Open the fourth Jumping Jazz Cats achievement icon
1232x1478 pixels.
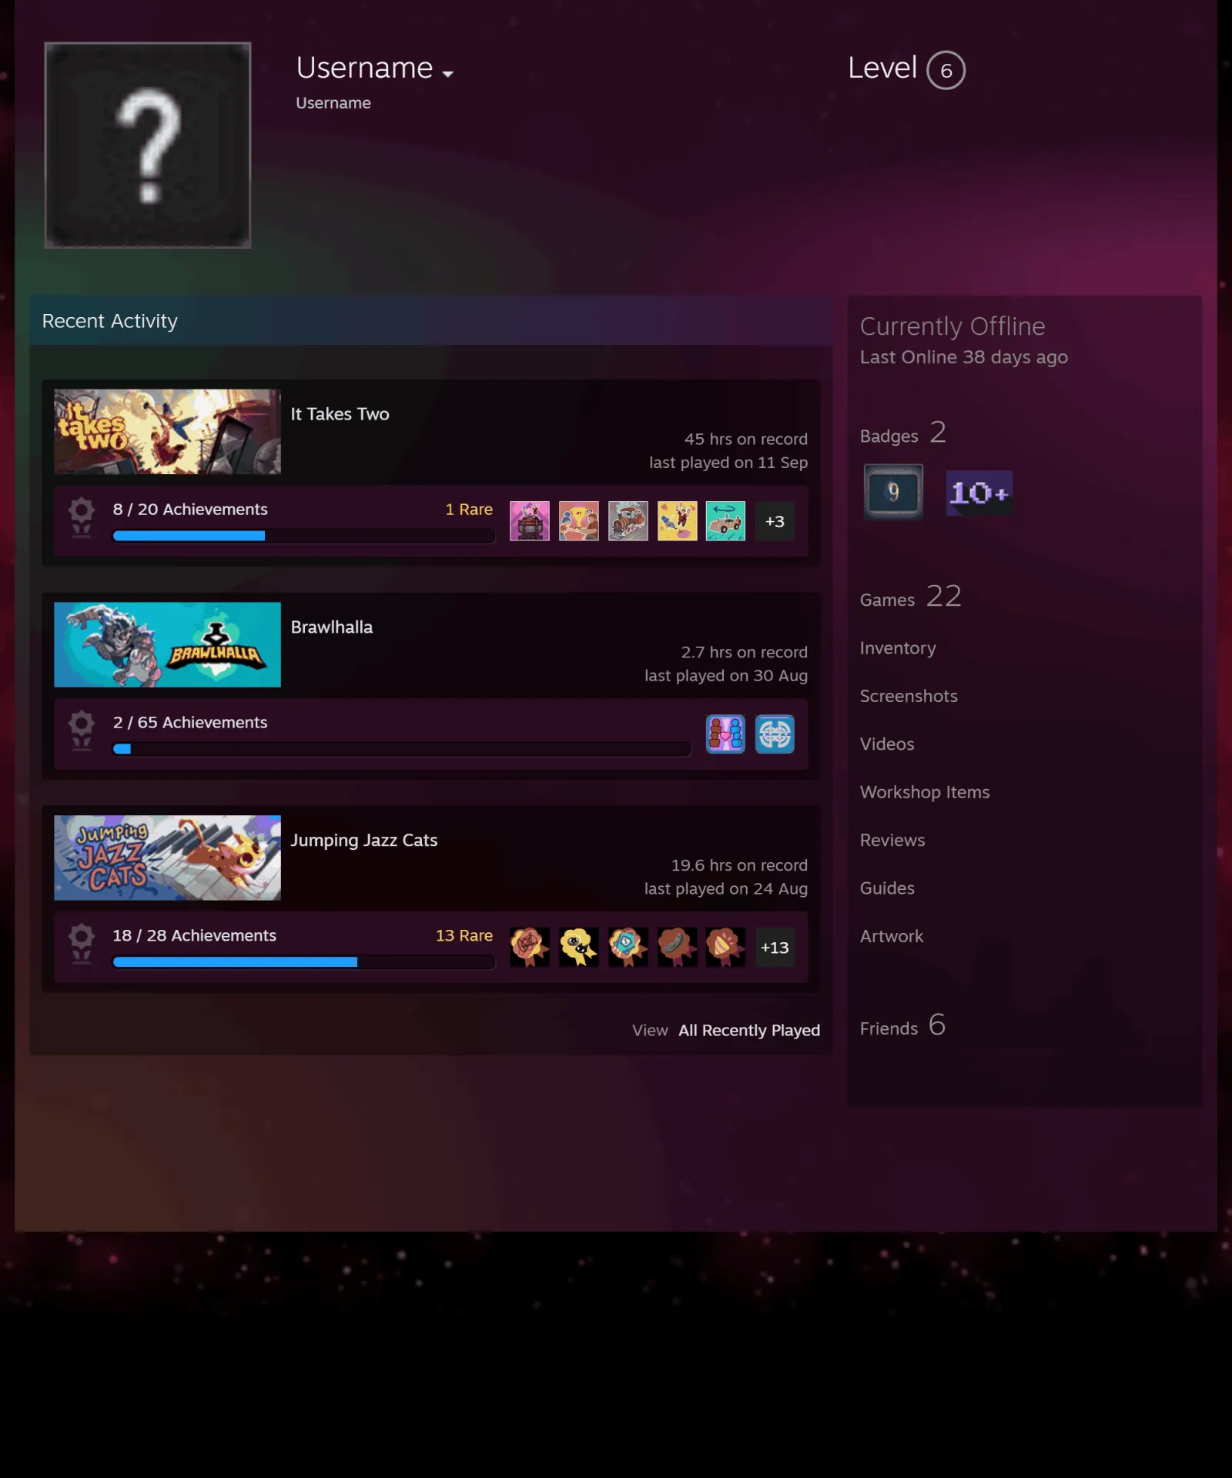(677, 948)
